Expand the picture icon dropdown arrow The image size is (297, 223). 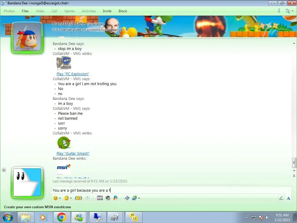pos(139,198)
